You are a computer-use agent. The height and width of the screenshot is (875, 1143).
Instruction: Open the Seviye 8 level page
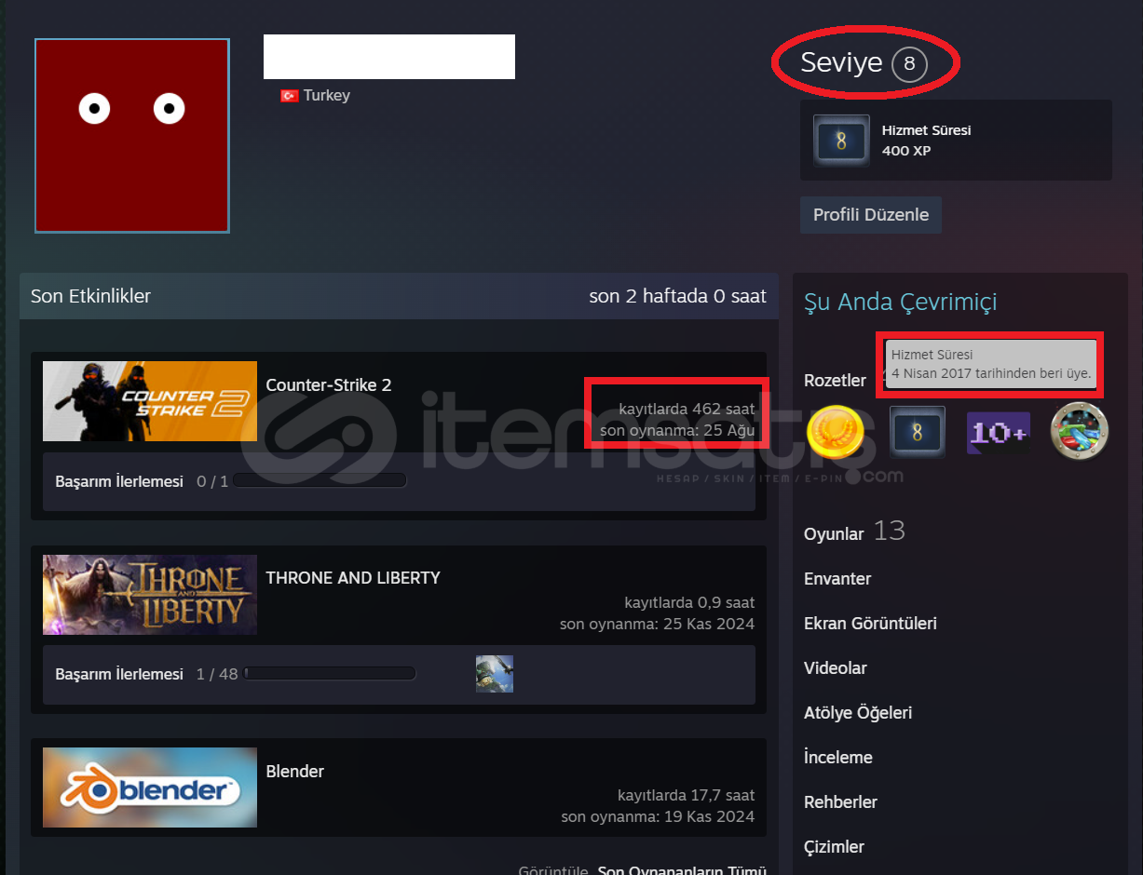[x=864, y=63]
